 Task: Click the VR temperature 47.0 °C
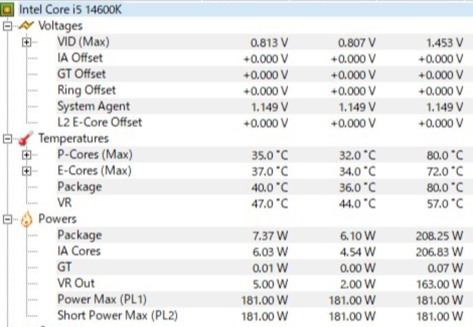270,204
